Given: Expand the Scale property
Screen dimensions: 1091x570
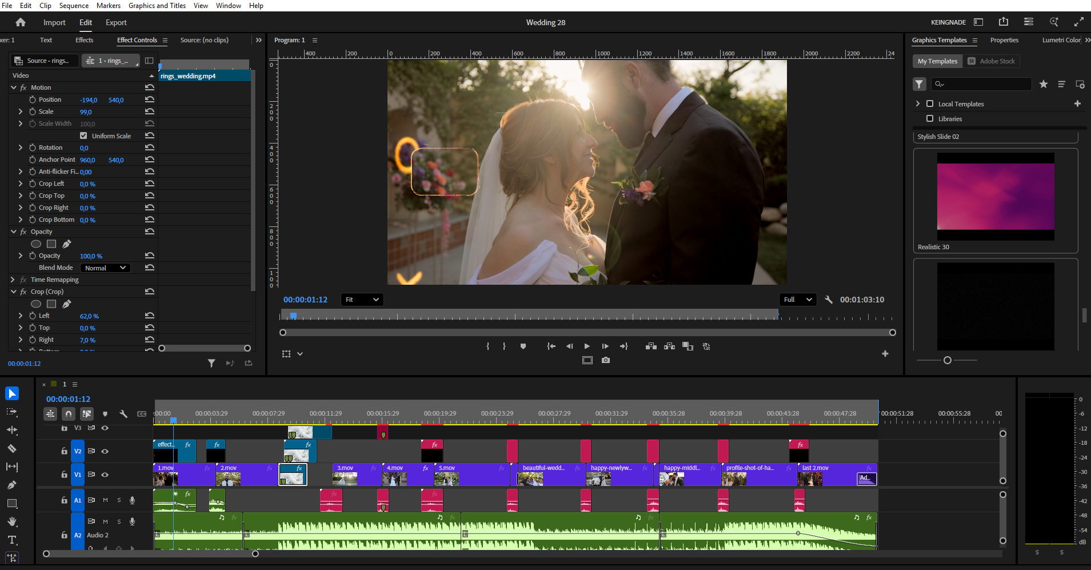Looking at the screenshot, I should pyautogui.click(x=21, y=111).
